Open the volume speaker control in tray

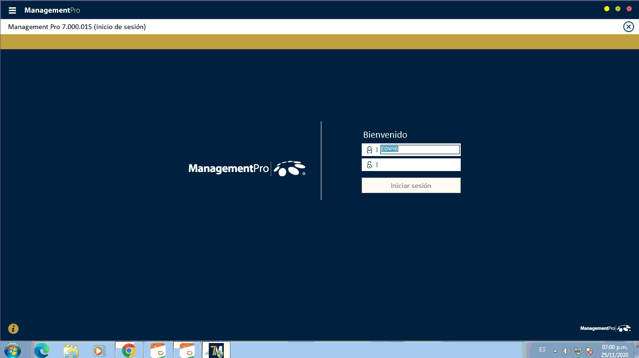click(x=566, y=351)
